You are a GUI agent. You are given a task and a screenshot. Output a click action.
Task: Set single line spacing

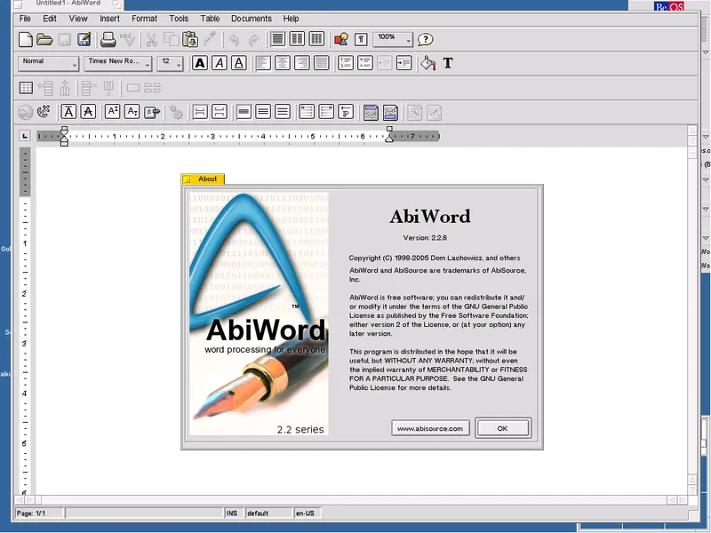point(244,112)
